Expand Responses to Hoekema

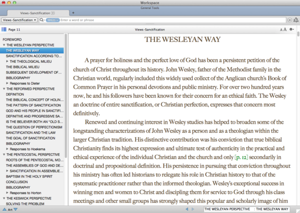coord(7,149)
